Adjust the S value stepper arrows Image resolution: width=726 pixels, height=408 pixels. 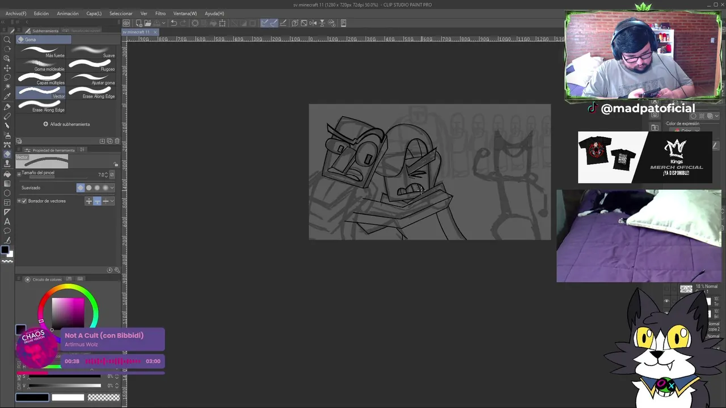click(117, 376)
